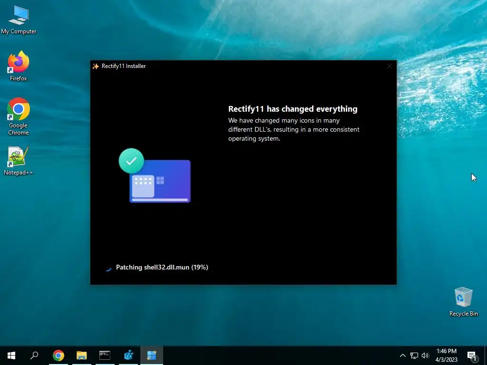Click the 'We have changed many icons' description
487x365 pixels.
(294, 129)
